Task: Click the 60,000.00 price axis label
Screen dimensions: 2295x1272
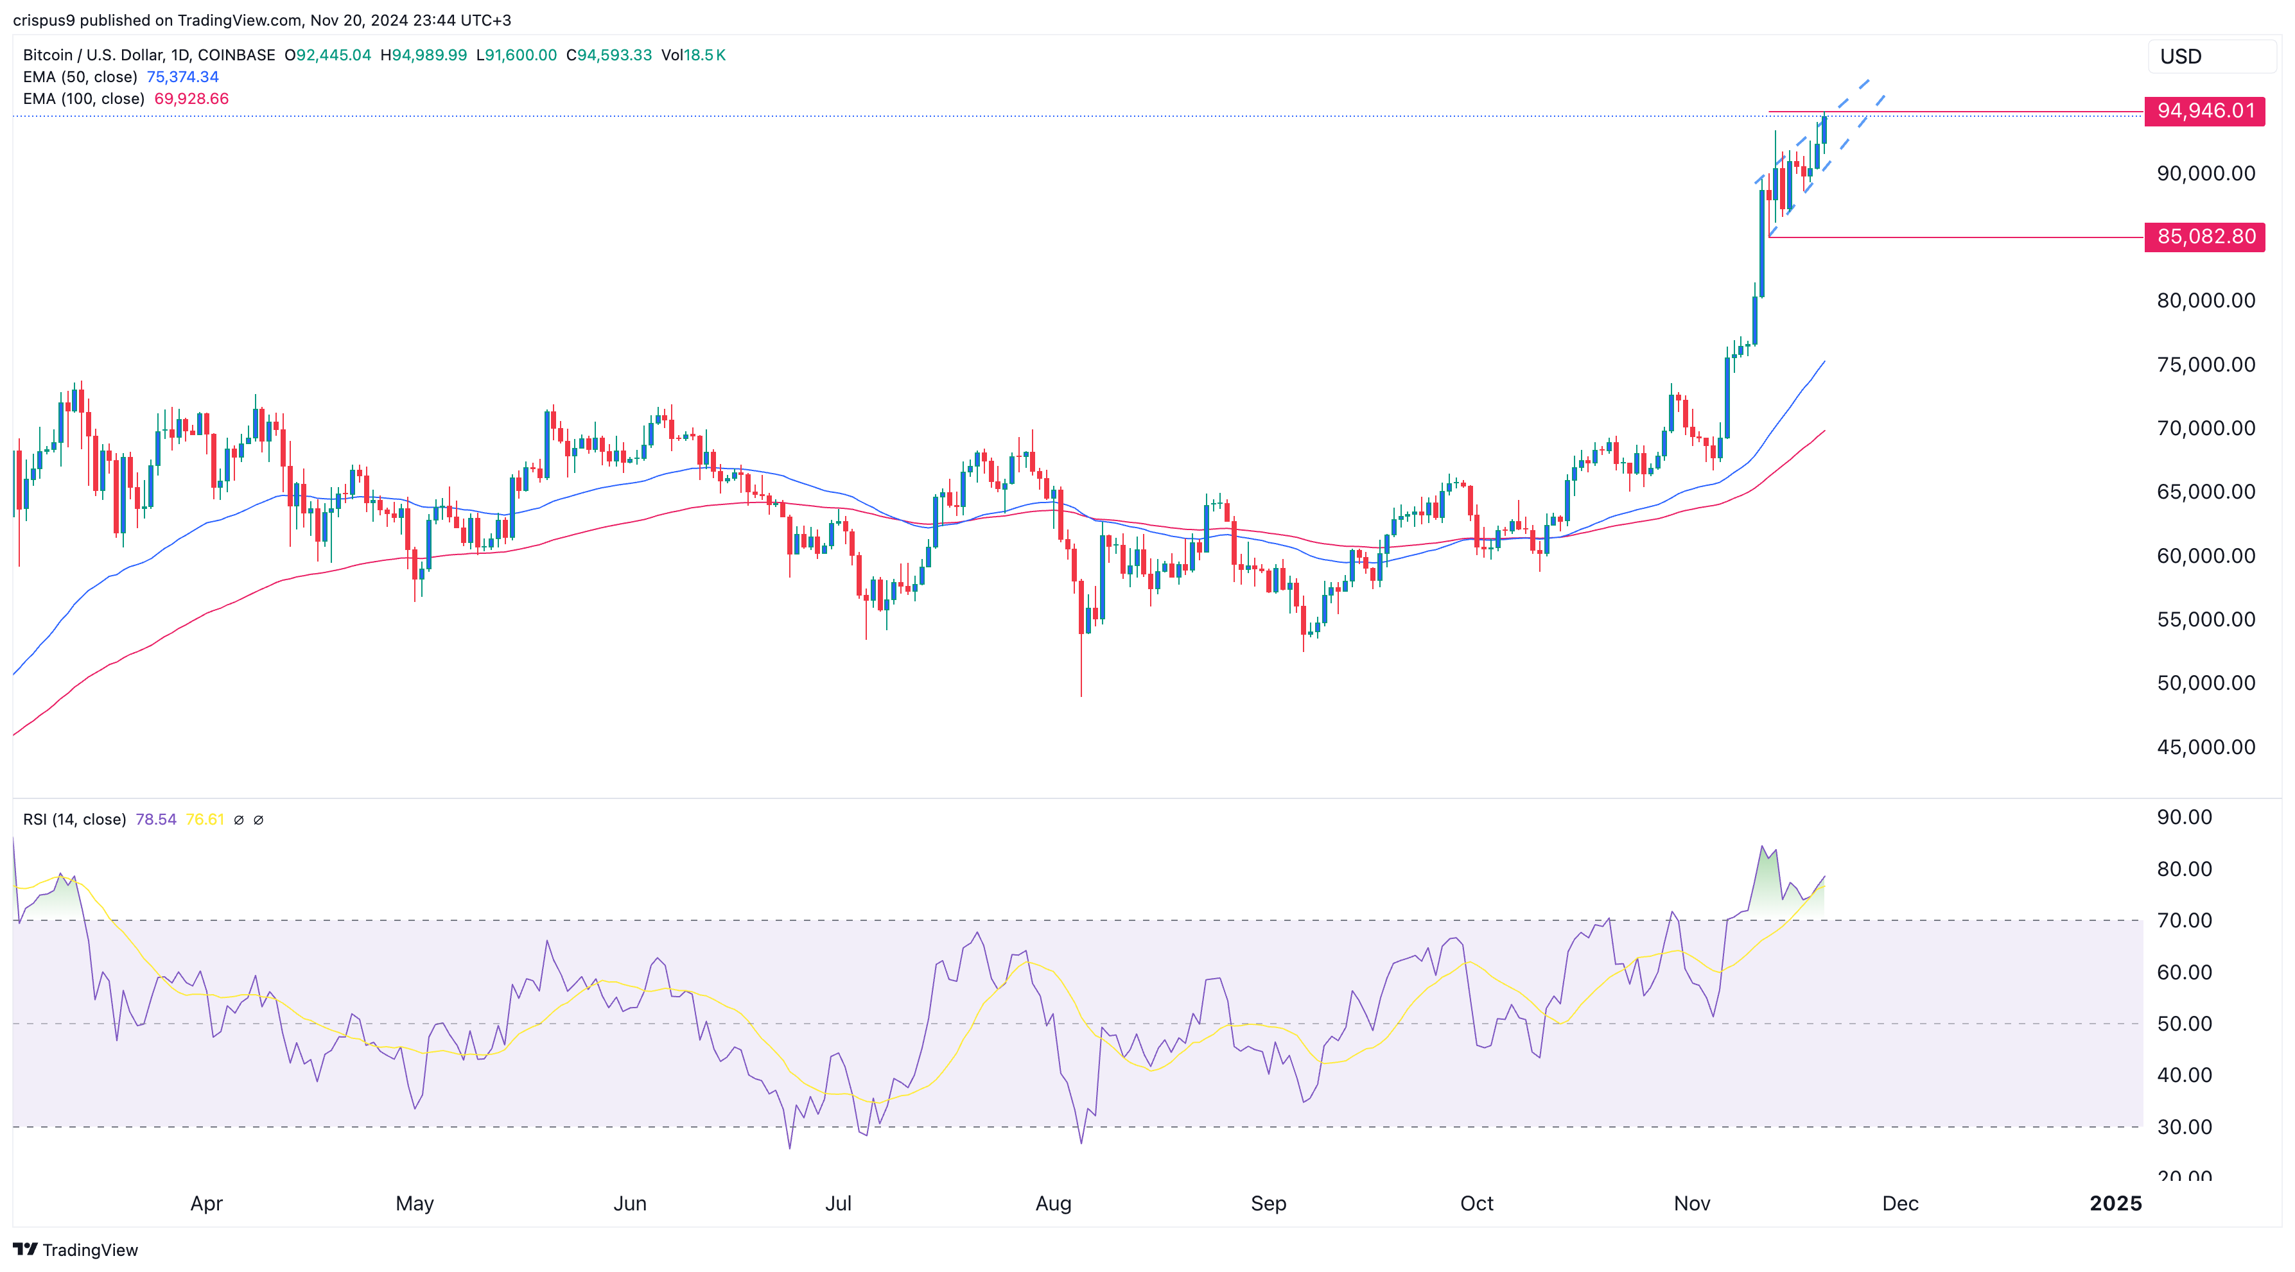Action: coord(2206,556)
